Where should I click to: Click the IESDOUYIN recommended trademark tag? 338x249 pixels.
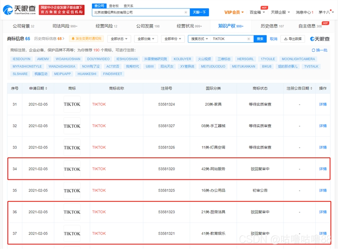click(22, 59)
